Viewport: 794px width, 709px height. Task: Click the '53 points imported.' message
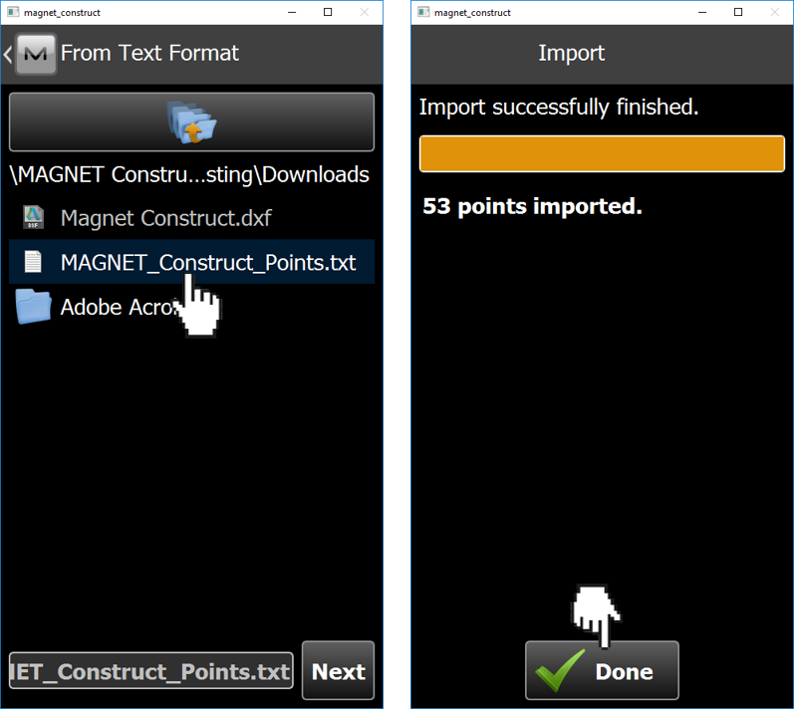pos(532,206)
